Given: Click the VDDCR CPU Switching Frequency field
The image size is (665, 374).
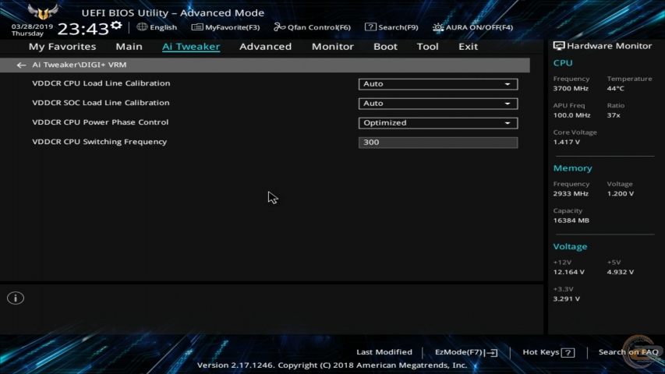Looking at the screenshot, I should coord(437,143).
